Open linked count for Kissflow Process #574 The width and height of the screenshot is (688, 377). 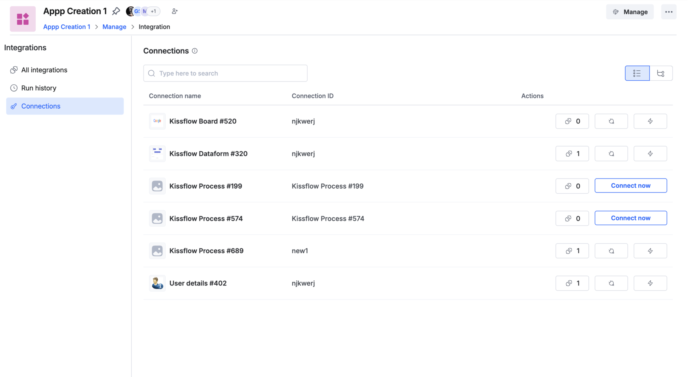coord(572,218)
